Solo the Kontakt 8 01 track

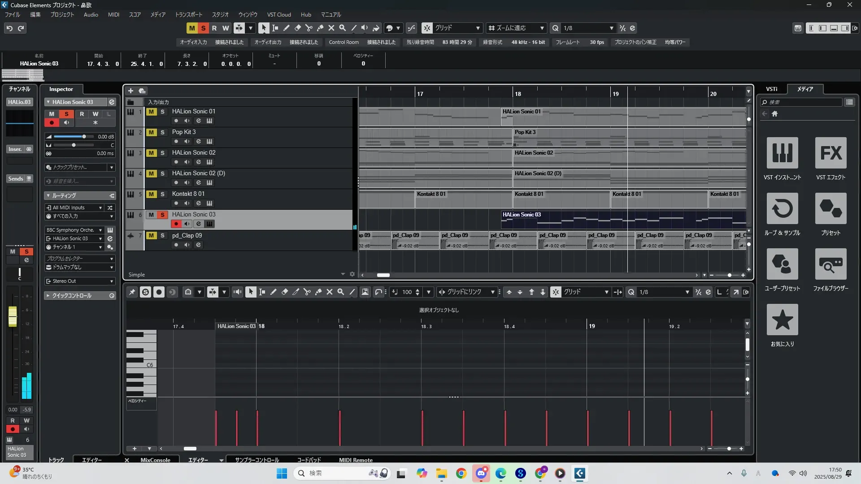point(162,194)
